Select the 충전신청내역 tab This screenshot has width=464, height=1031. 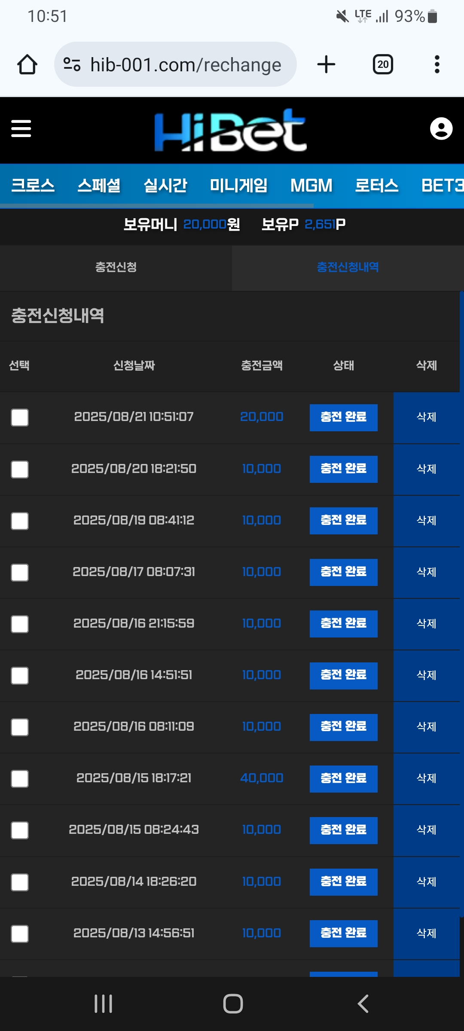click(348, 267)
